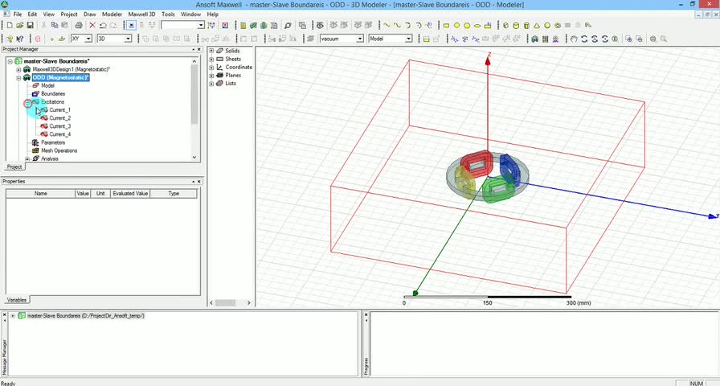This screenshot has width=720, height=386.
Task: Click the Pan hand tool icon
Action: (574, 39)
